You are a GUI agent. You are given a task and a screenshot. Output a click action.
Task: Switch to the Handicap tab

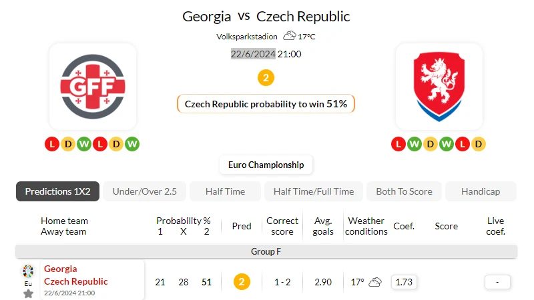pos(481,191)
